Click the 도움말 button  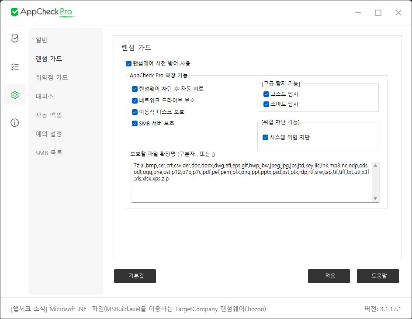click(378, 276)
